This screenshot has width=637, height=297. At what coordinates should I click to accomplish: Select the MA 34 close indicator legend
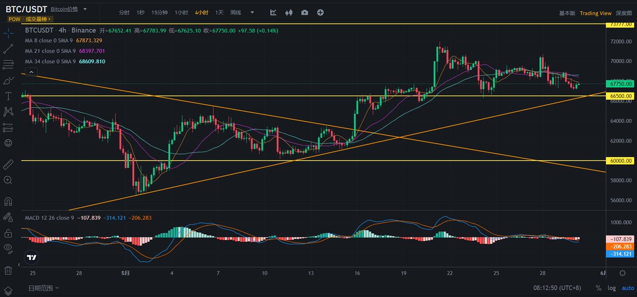(65, 62)
